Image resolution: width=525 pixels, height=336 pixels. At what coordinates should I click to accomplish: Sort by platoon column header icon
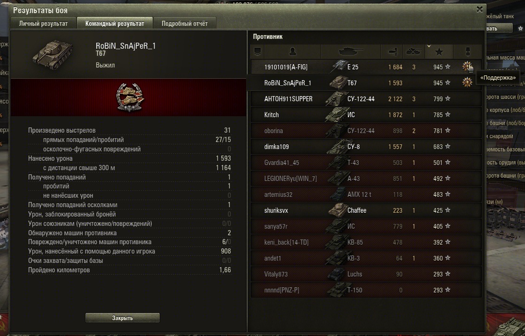[x=257, y=52]
